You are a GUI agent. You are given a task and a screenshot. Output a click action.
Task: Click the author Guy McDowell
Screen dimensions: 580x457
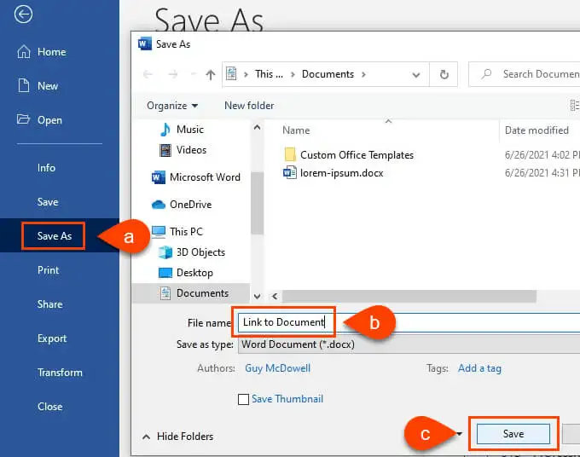278,368
